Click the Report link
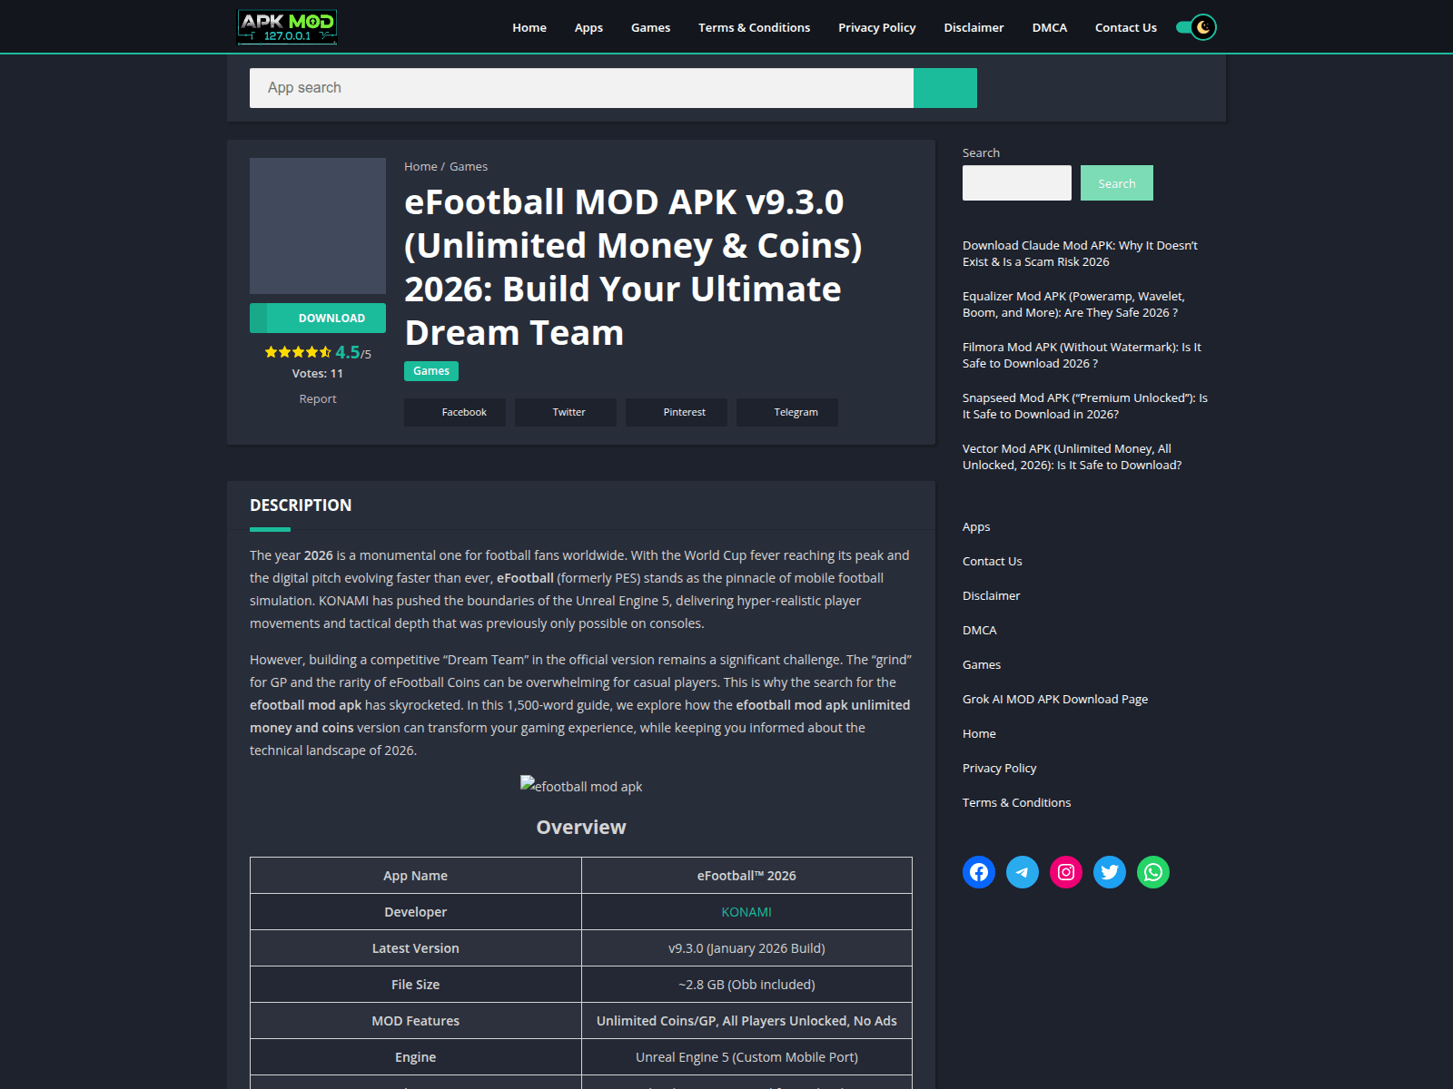Viewport: 1453px width, 1089px height. coord(318,398)
